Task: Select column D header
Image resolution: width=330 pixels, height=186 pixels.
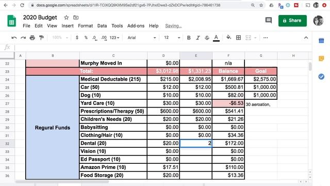Action: pyautogui.click(x=163, y=56)
